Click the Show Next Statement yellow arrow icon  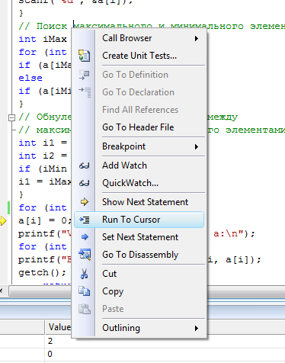click(84, 202)
